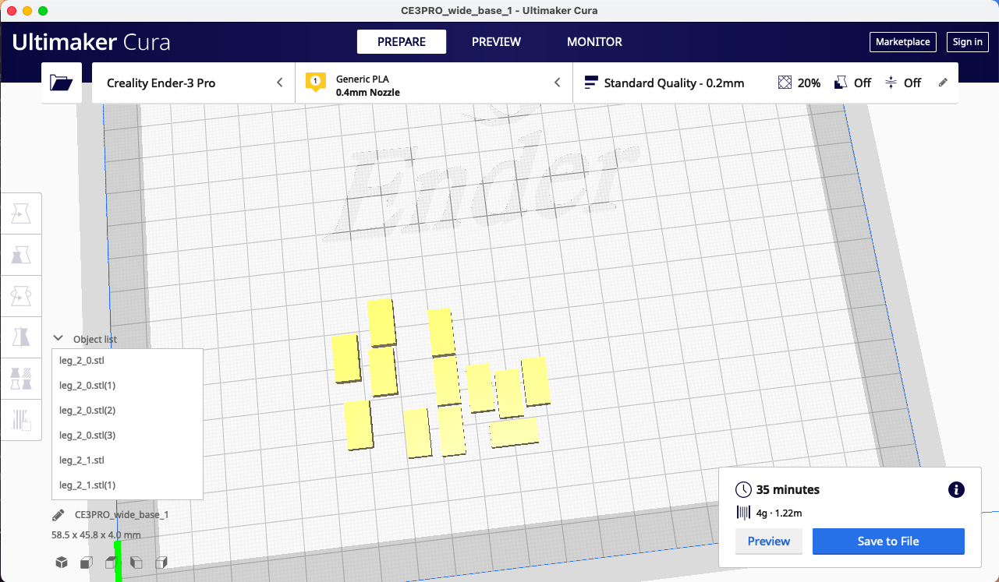Viewport: 999px width, 582px height.
Task: Click the support icon showing Off
Action: pyautogui.click(x=841, y=83)
